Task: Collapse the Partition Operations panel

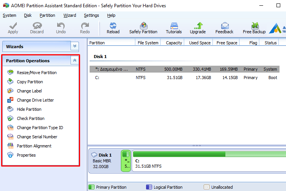Action: [75, 60]
